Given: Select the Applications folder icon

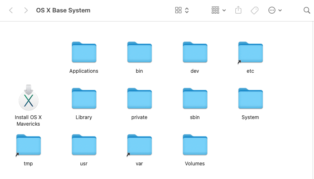Looking at the screenshot, I should 84,52.
